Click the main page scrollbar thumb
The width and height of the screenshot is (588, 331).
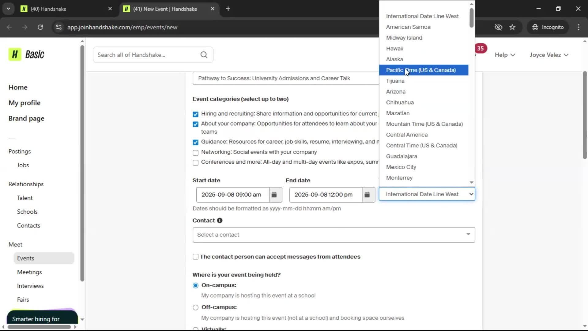[585, 115]
